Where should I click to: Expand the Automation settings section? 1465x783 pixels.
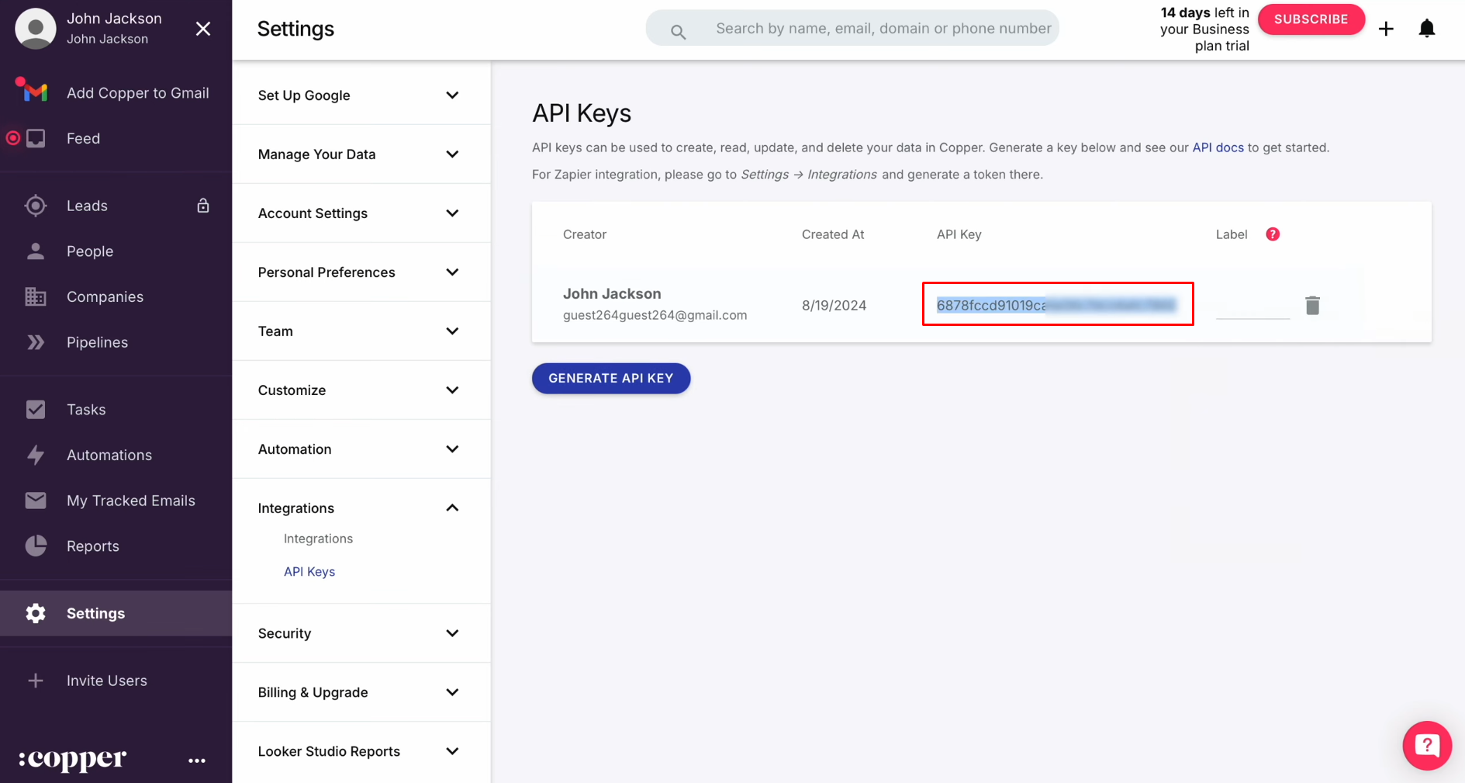pyautogui.click(x=361, y=449)
